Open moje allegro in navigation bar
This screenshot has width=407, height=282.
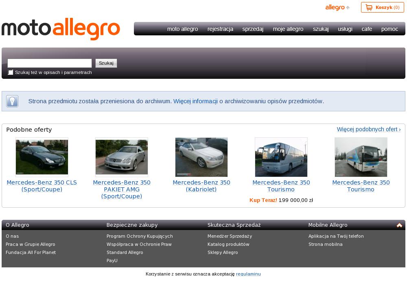(x=288, y=29)
